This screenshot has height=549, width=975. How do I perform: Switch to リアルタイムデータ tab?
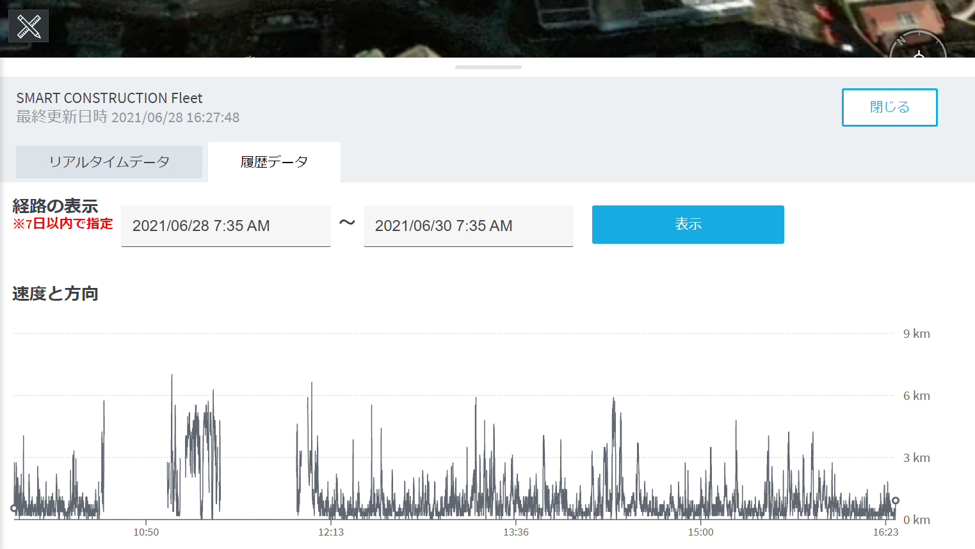click(x=109, y=162)
